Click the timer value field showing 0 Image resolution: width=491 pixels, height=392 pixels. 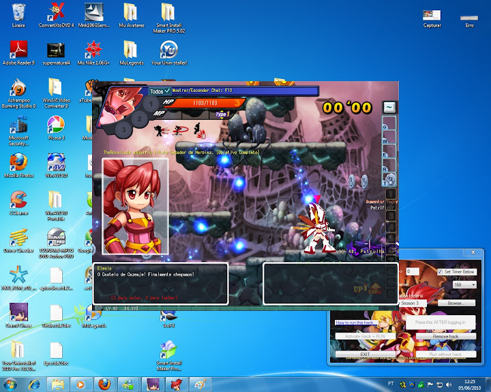click(413, 272)
